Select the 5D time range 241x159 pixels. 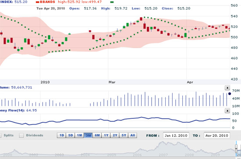[71, 135]
